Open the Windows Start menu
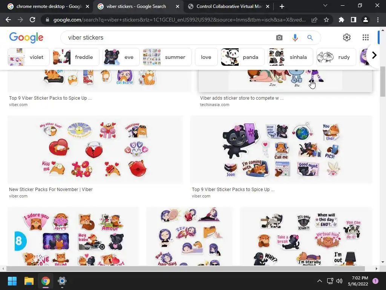 12,281
